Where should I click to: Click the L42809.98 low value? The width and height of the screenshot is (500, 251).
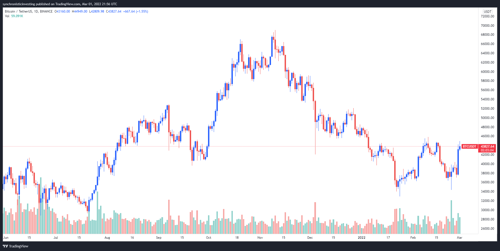point(97,11)
